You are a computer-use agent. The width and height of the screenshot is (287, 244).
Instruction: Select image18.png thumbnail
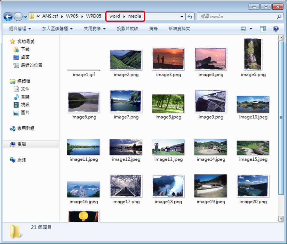(x=168, y=186)
